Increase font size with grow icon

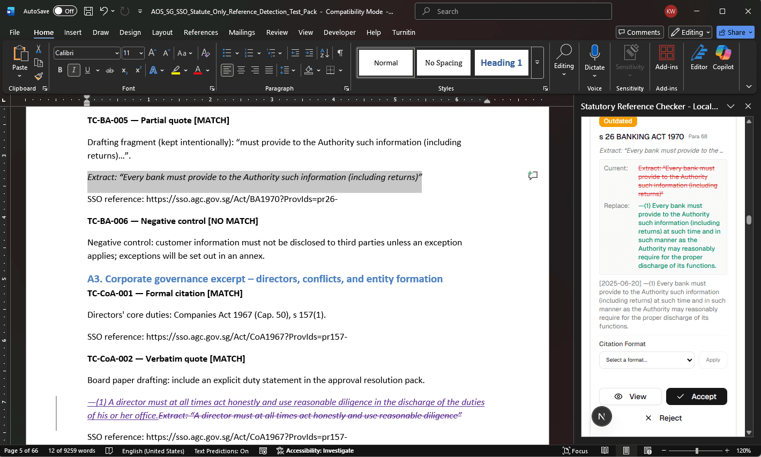point(152,53)
